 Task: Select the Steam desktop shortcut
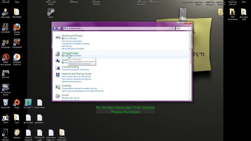[x=51, y=13]
